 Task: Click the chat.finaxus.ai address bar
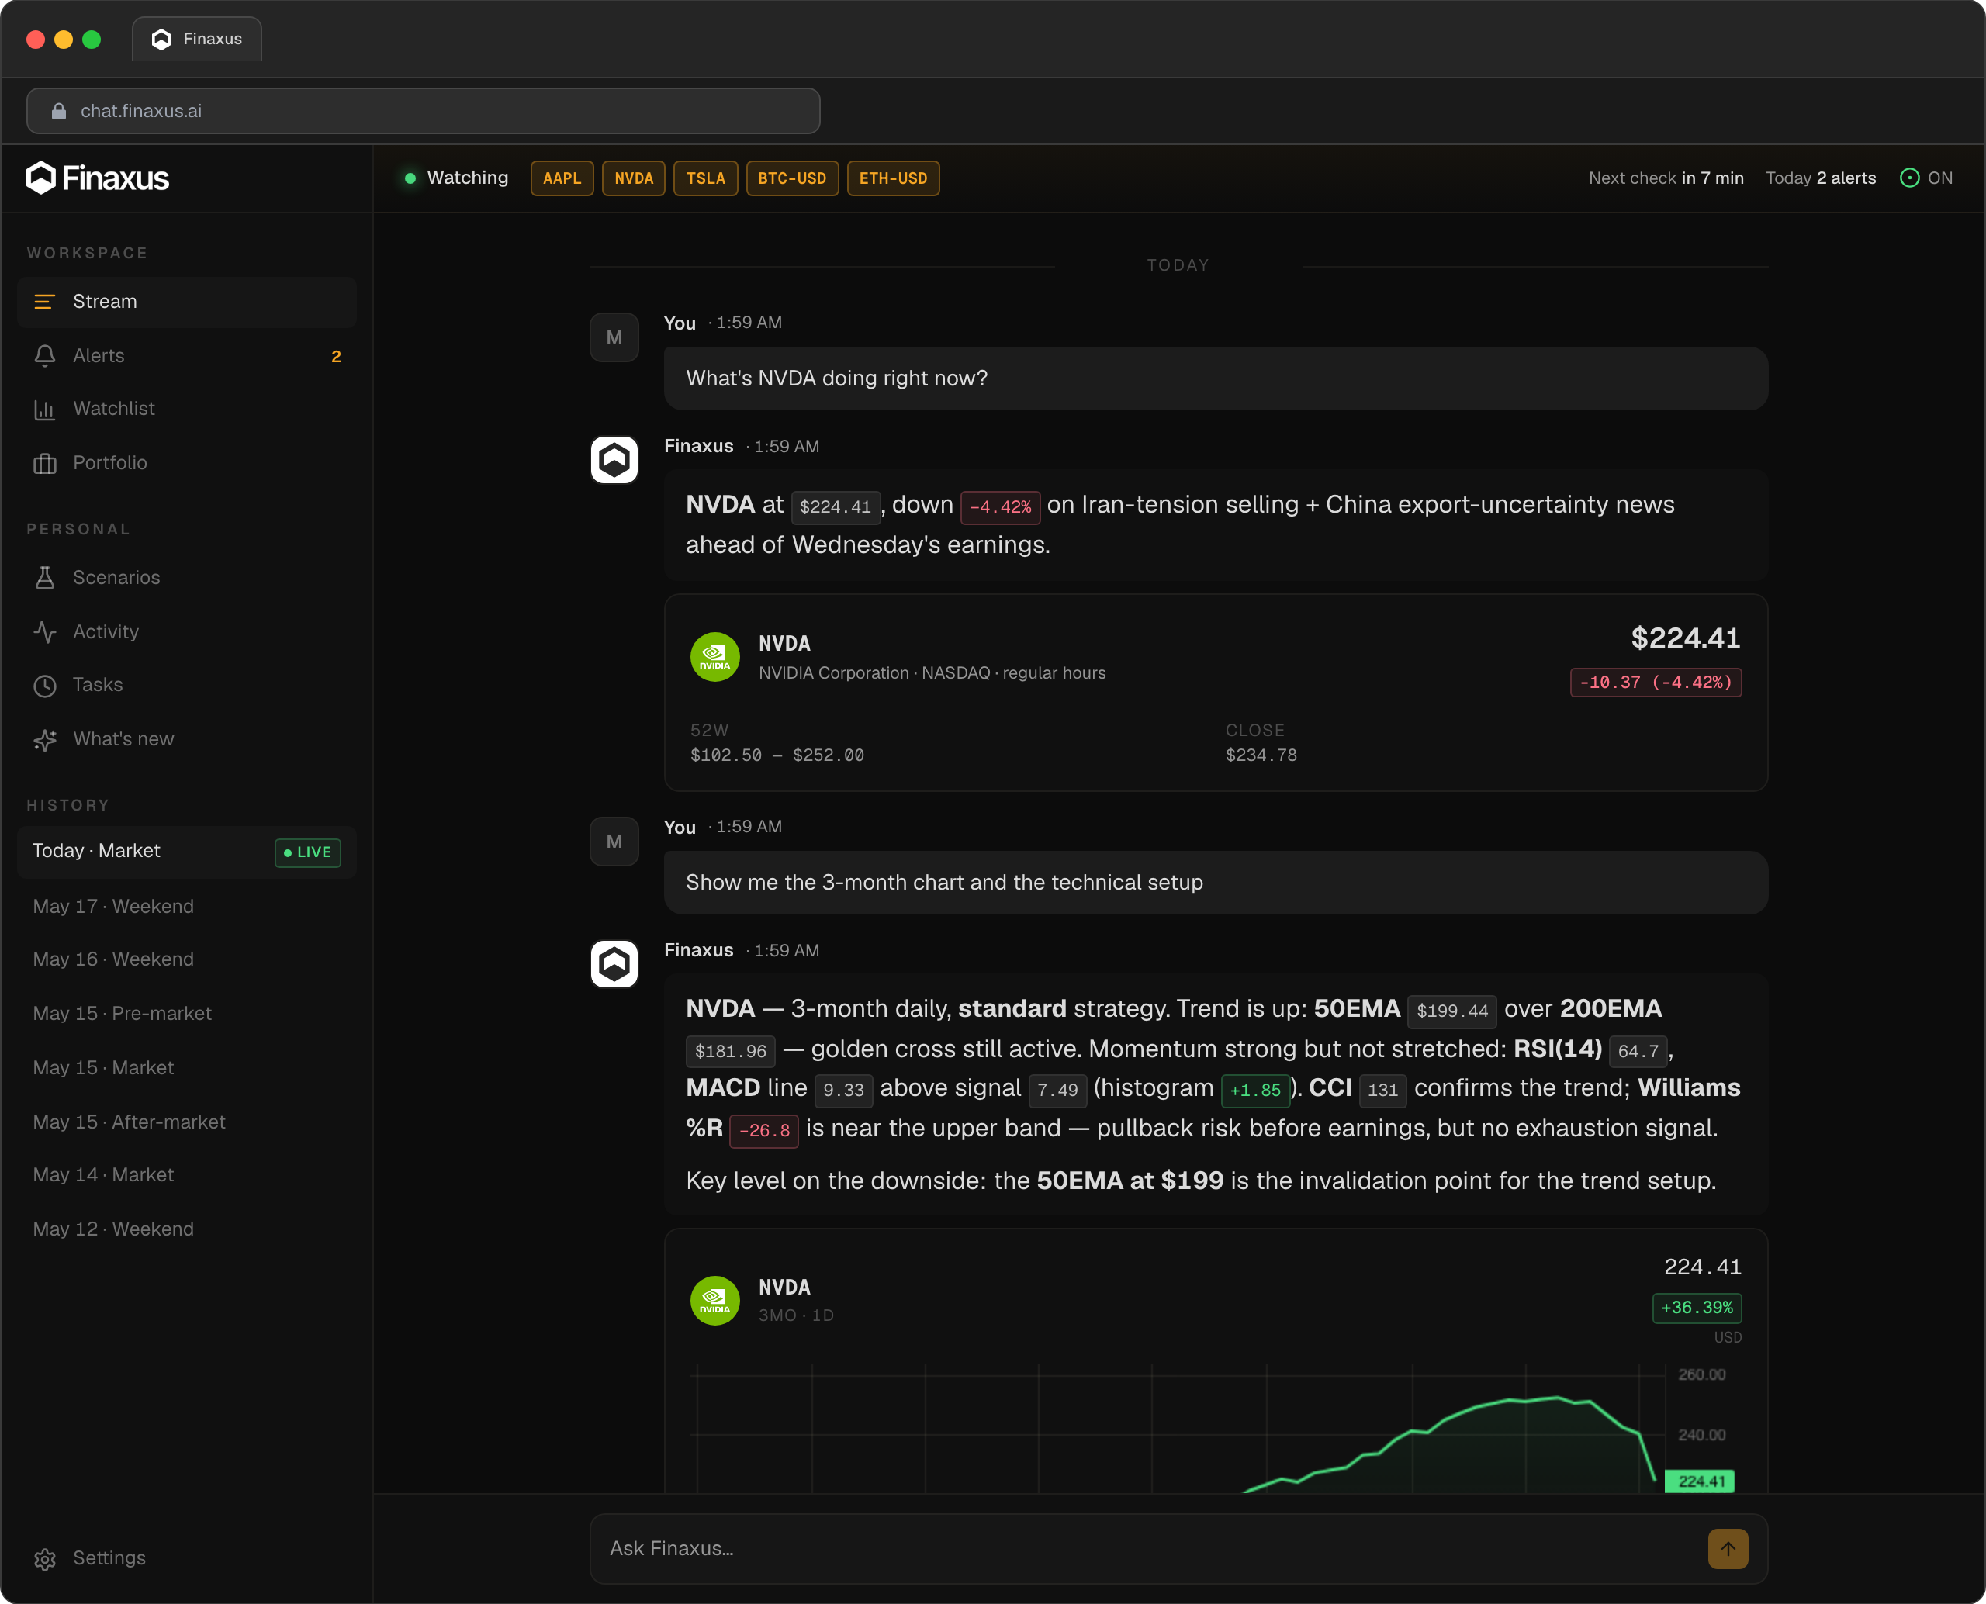424,111
